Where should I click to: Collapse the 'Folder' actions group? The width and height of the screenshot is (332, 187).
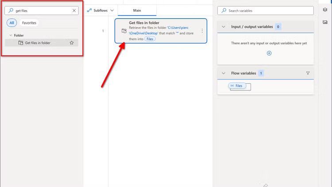point(11,35)
